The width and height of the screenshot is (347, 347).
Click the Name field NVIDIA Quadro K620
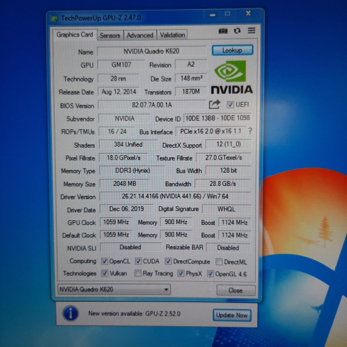pos(152,52)
